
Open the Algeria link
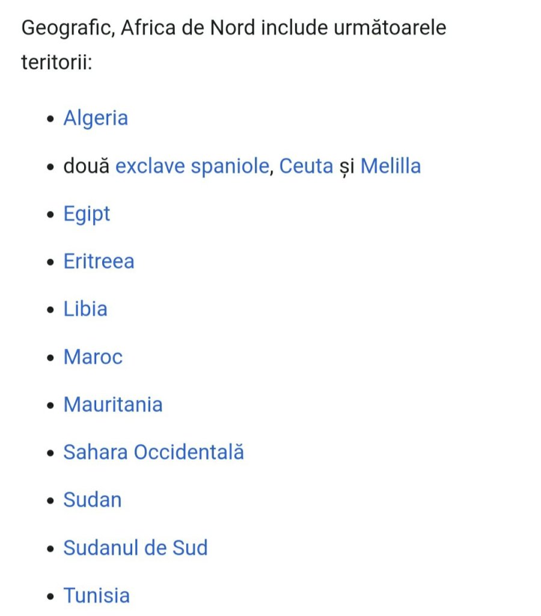tap(96, 118)
